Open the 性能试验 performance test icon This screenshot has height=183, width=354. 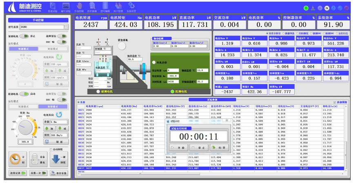click(x=53, y=6)
